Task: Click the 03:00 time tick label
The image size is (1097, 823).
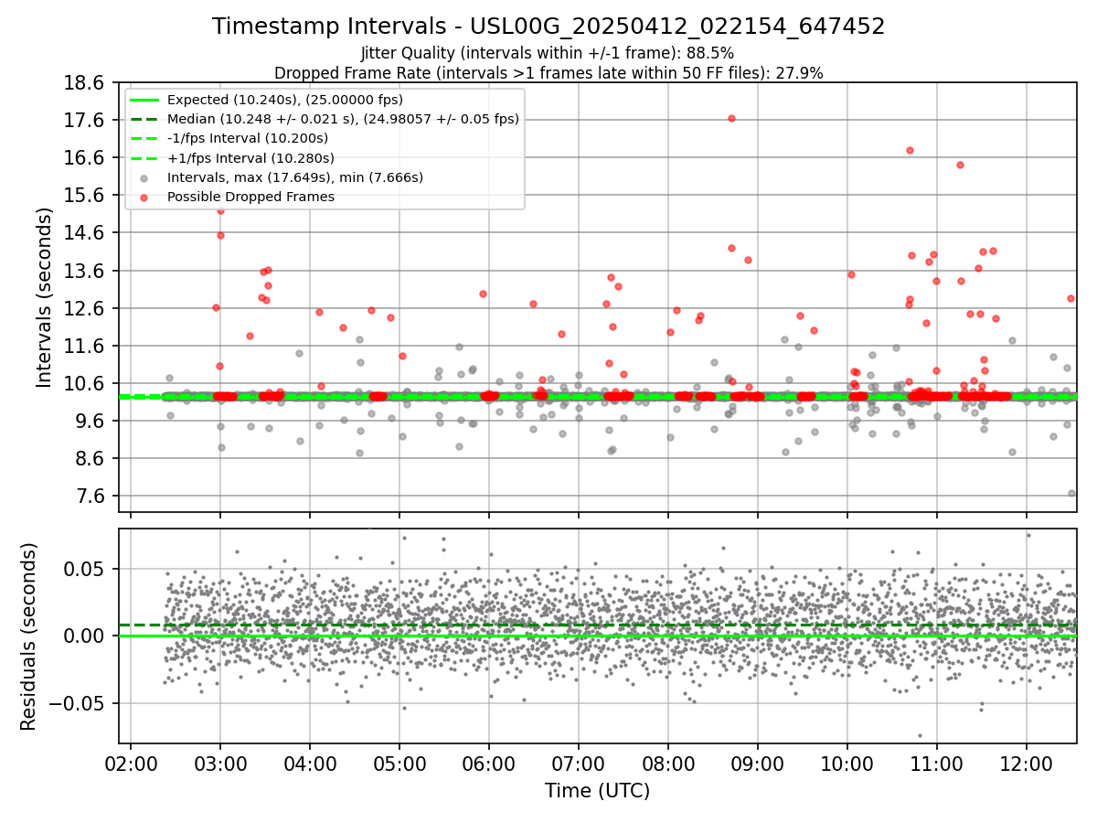Action: tap(220, 763)
